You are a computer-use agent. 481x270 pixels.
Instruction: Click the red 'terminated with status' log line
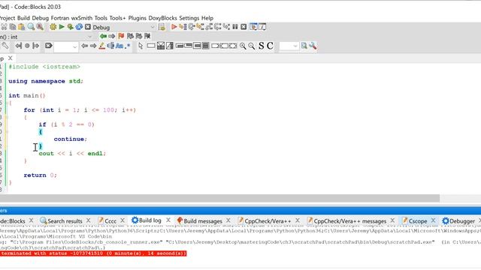(93, 253)
